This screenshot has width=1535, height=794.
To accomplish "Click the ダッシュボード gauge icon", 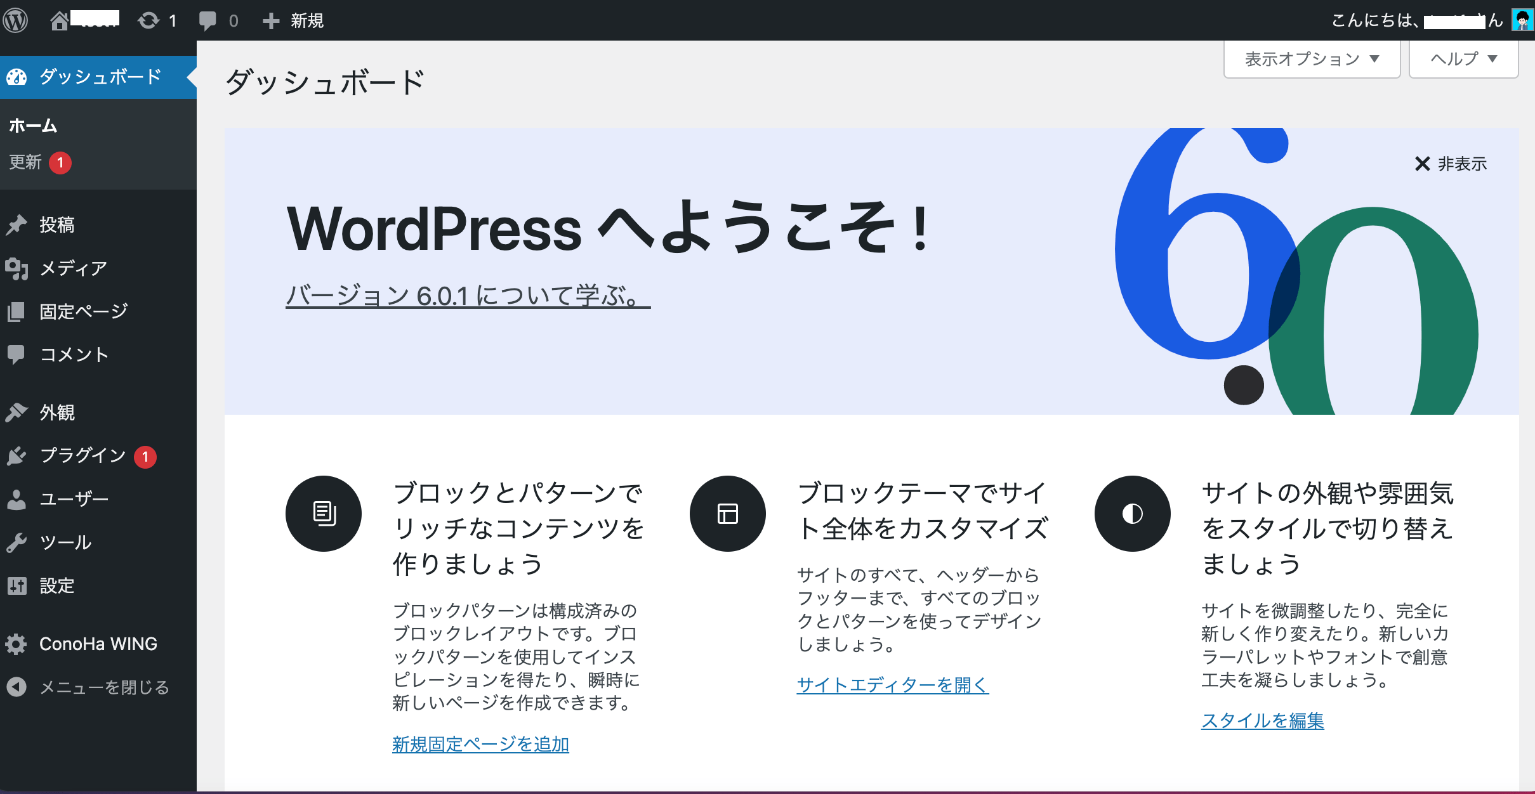I will click(x=16, y=77).
